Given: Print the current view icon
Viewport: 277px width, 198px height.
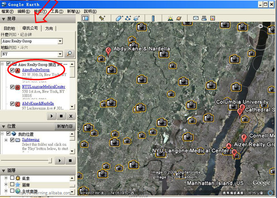Looking at the screenshot, I should [204, 18].
